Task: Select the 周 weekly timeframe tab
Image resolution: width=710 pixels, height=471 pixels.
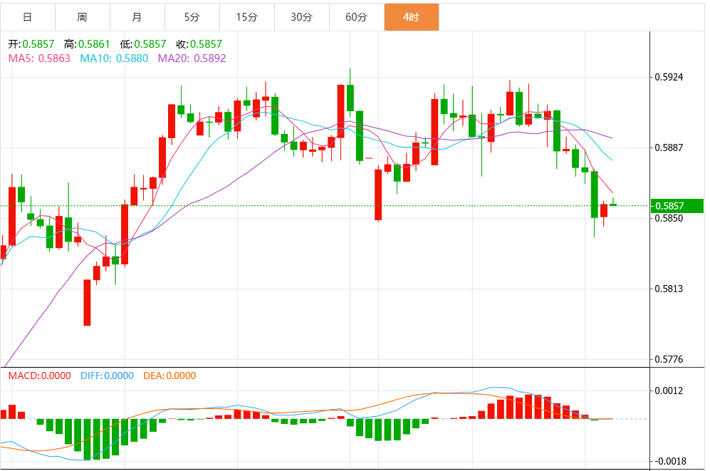Action: click(83, 17)
